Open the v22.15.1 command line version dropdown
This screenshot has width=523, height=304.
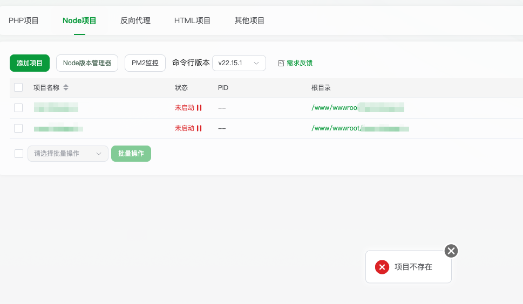(239, 63)
